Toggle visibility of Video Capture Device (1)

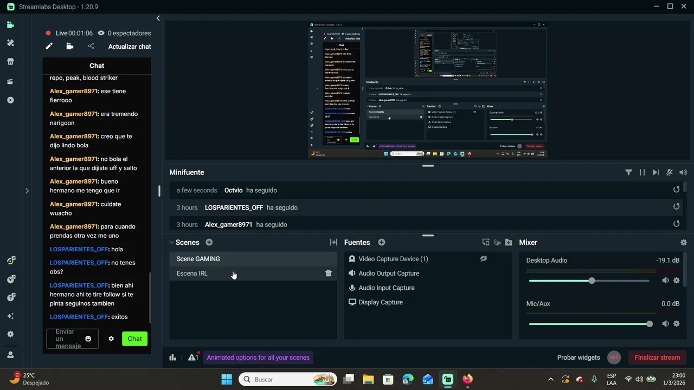[483, 259]
